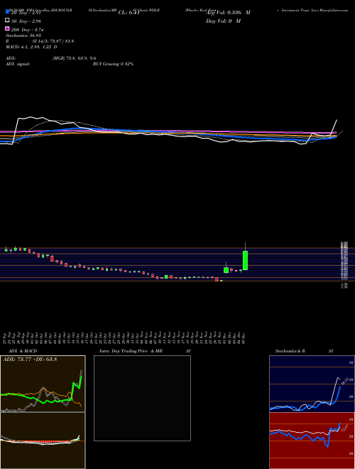Click the blue Stochastics chart panel
355x469 pixels.
click(312, 384)
